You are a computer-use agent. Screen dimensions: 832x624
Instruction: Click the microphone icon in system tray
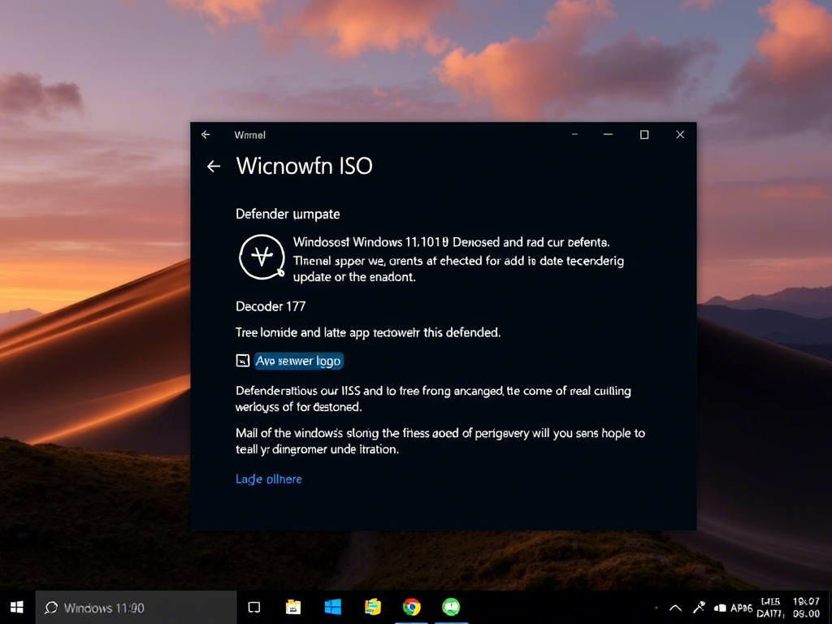[699, 608]
